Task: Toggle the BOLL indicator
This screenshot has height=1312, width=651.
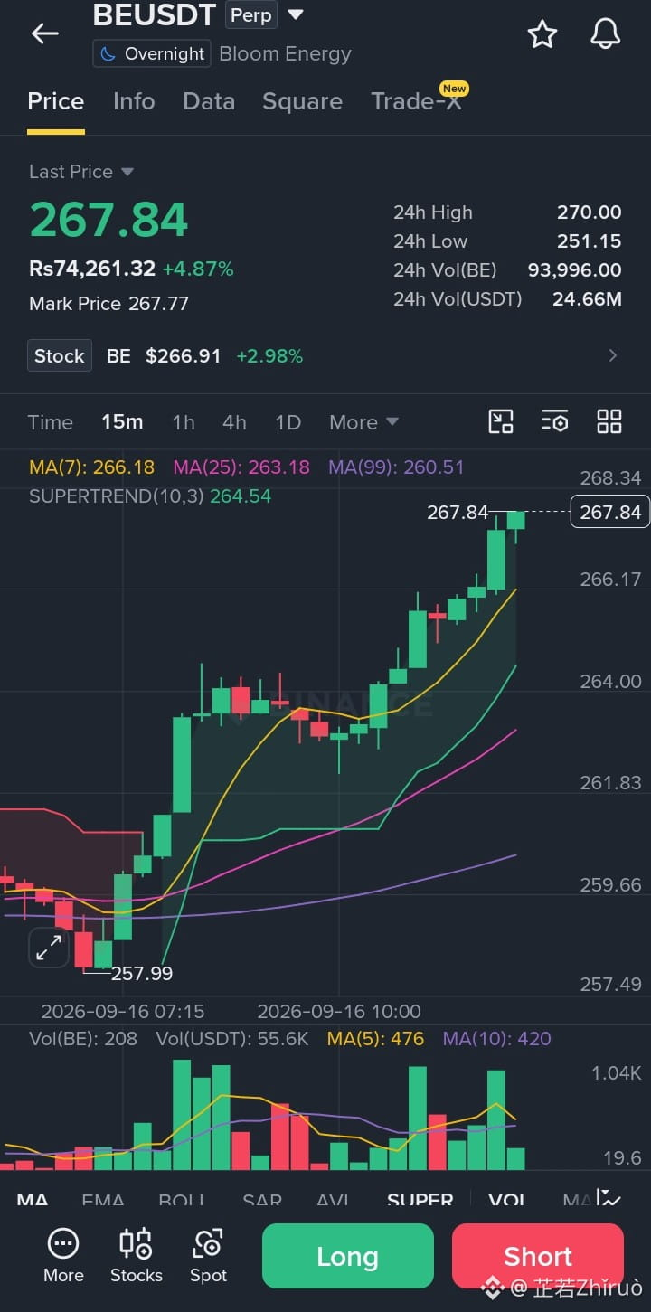Action: [x=181, y=1201]
